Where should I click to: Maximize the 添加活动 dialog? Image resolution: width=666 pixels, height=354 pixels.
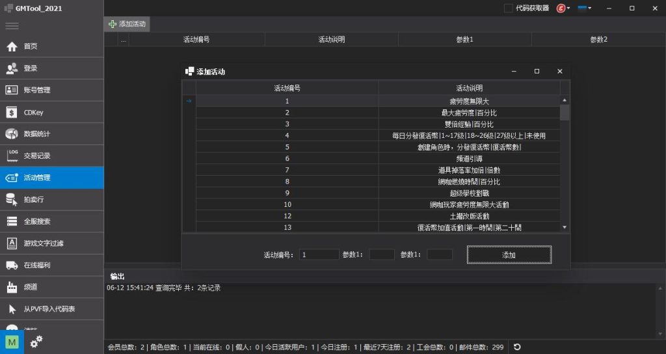coord(537,72)
